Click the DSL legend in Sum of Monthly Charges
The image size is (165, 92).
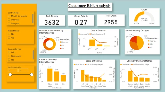pos(150,44)
